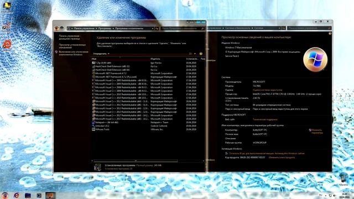Viewport: 354px width, 199px height.
Task: Select Microsoft .NET Framework 4.7.2 icon
Action: click(x=93, y=74)
